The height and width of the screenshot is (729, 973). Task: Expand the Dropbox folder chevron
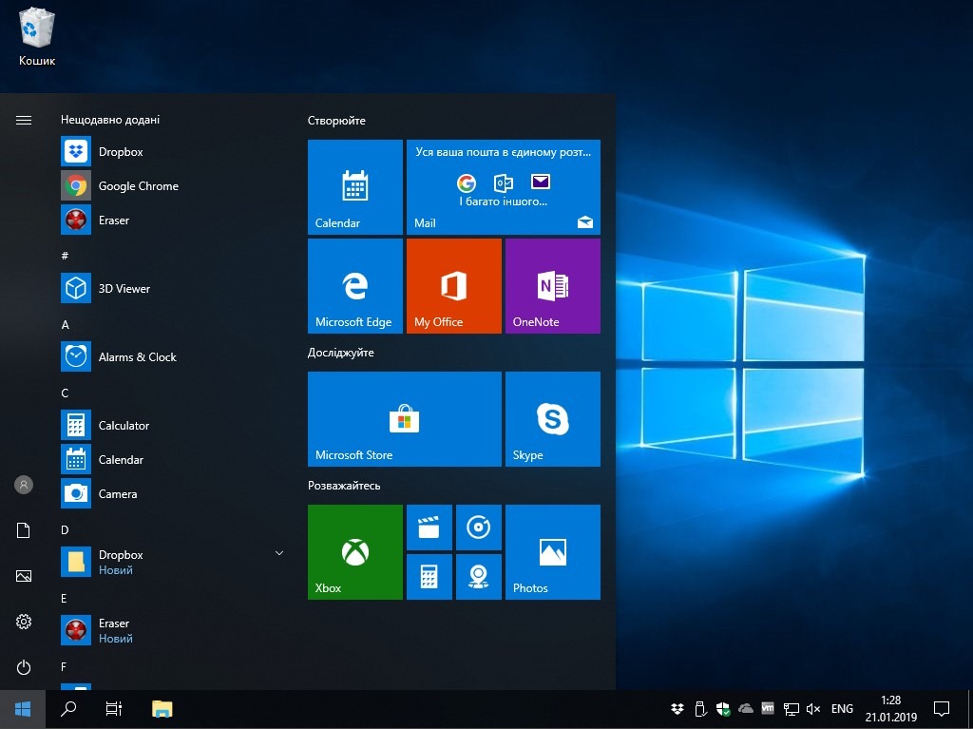point(279,552)
